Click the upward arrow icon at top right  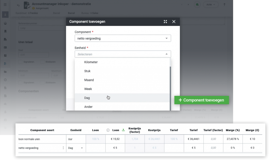(224, 5)
